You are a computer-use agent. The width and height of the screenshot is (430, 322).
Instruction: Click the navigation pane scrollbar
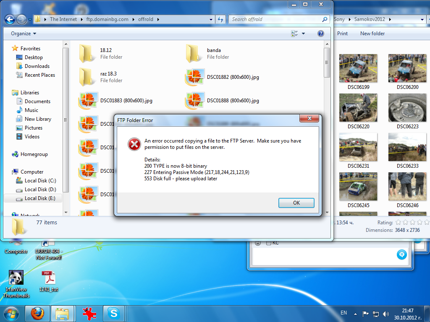(66, 119)
